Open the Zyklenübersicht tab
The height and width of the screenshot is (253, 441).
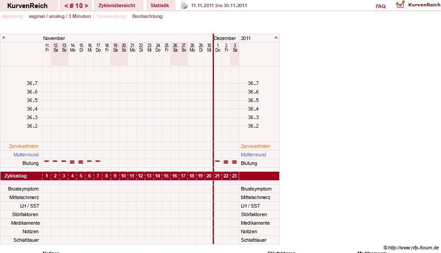point(117,5)
